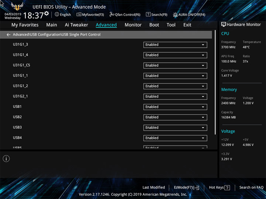Open the U31G1_C5 Enabled dropdown

coord(175,66)
